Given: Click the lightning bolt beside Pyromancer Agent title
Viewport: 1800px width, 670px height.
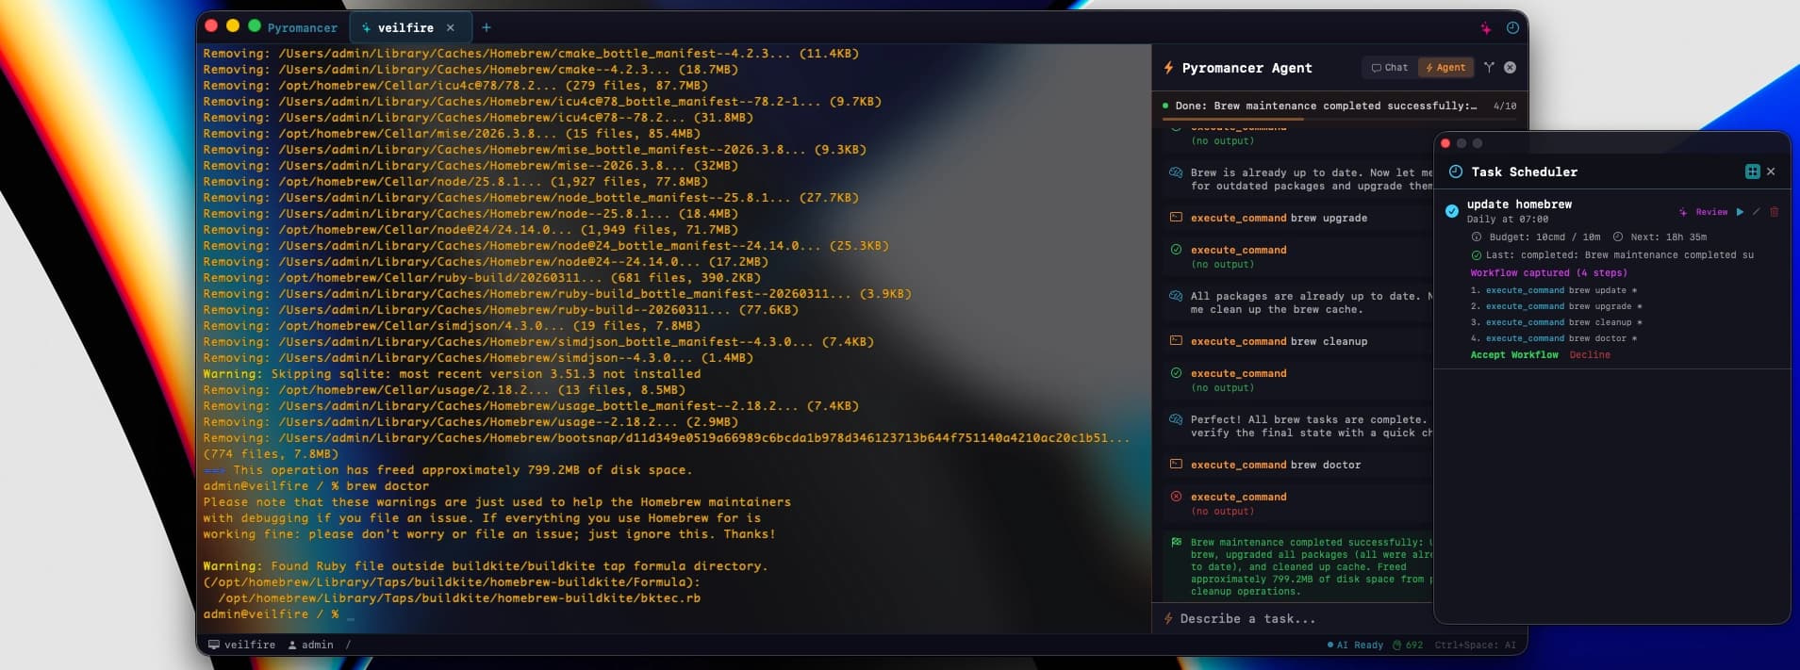Looking at the screenshot, I should coord(1168,68).
